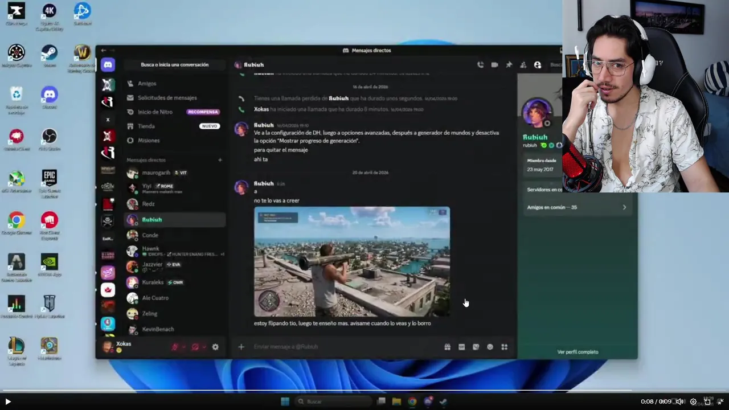Start a voice call with Rubiuh
Screen dimensions: 729x410
tap(480, 65)
